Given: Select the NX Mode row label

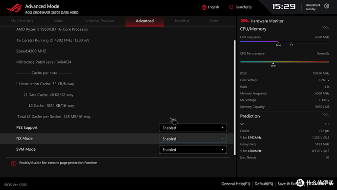Looking at the screenshot, I should (x=24, y=138).
